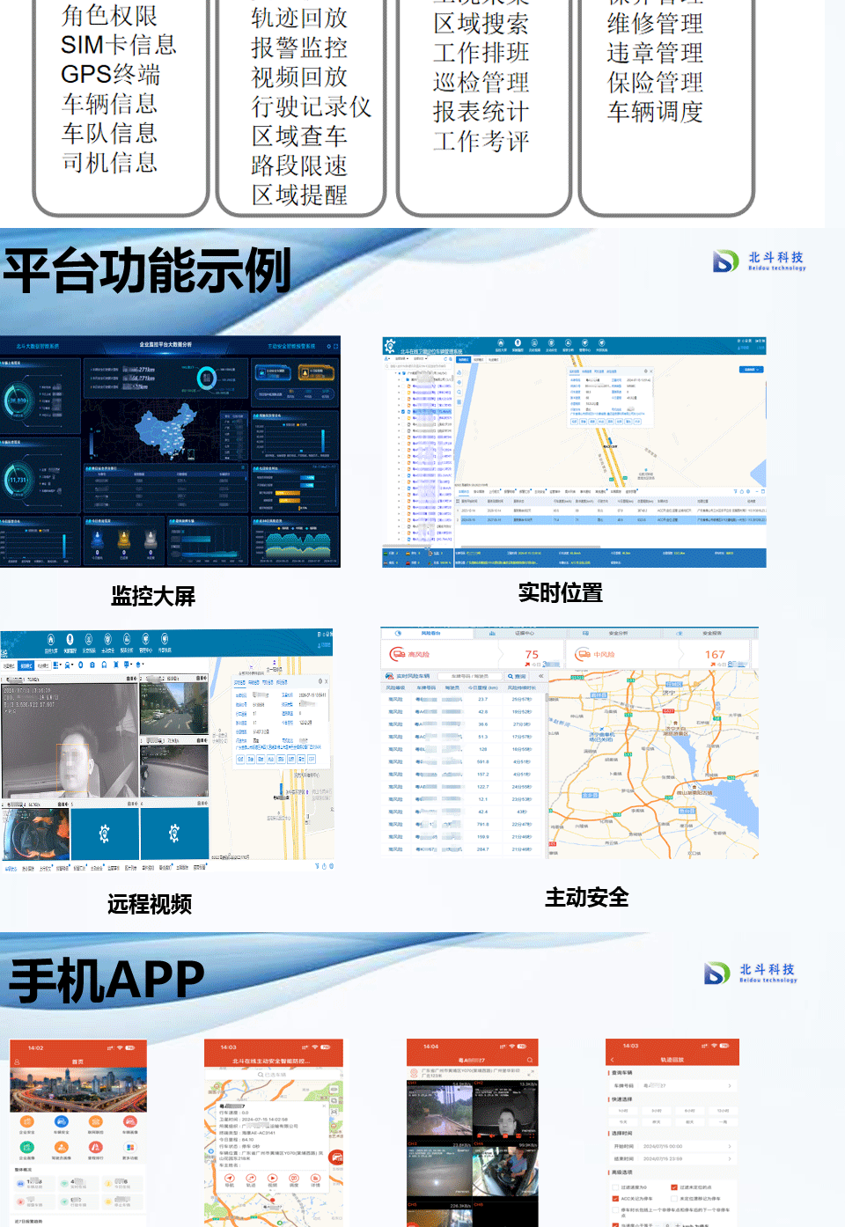The image size is (845, 1227).
Task: Open the start time selector in track playback
Action: (x=673, y=1146)
